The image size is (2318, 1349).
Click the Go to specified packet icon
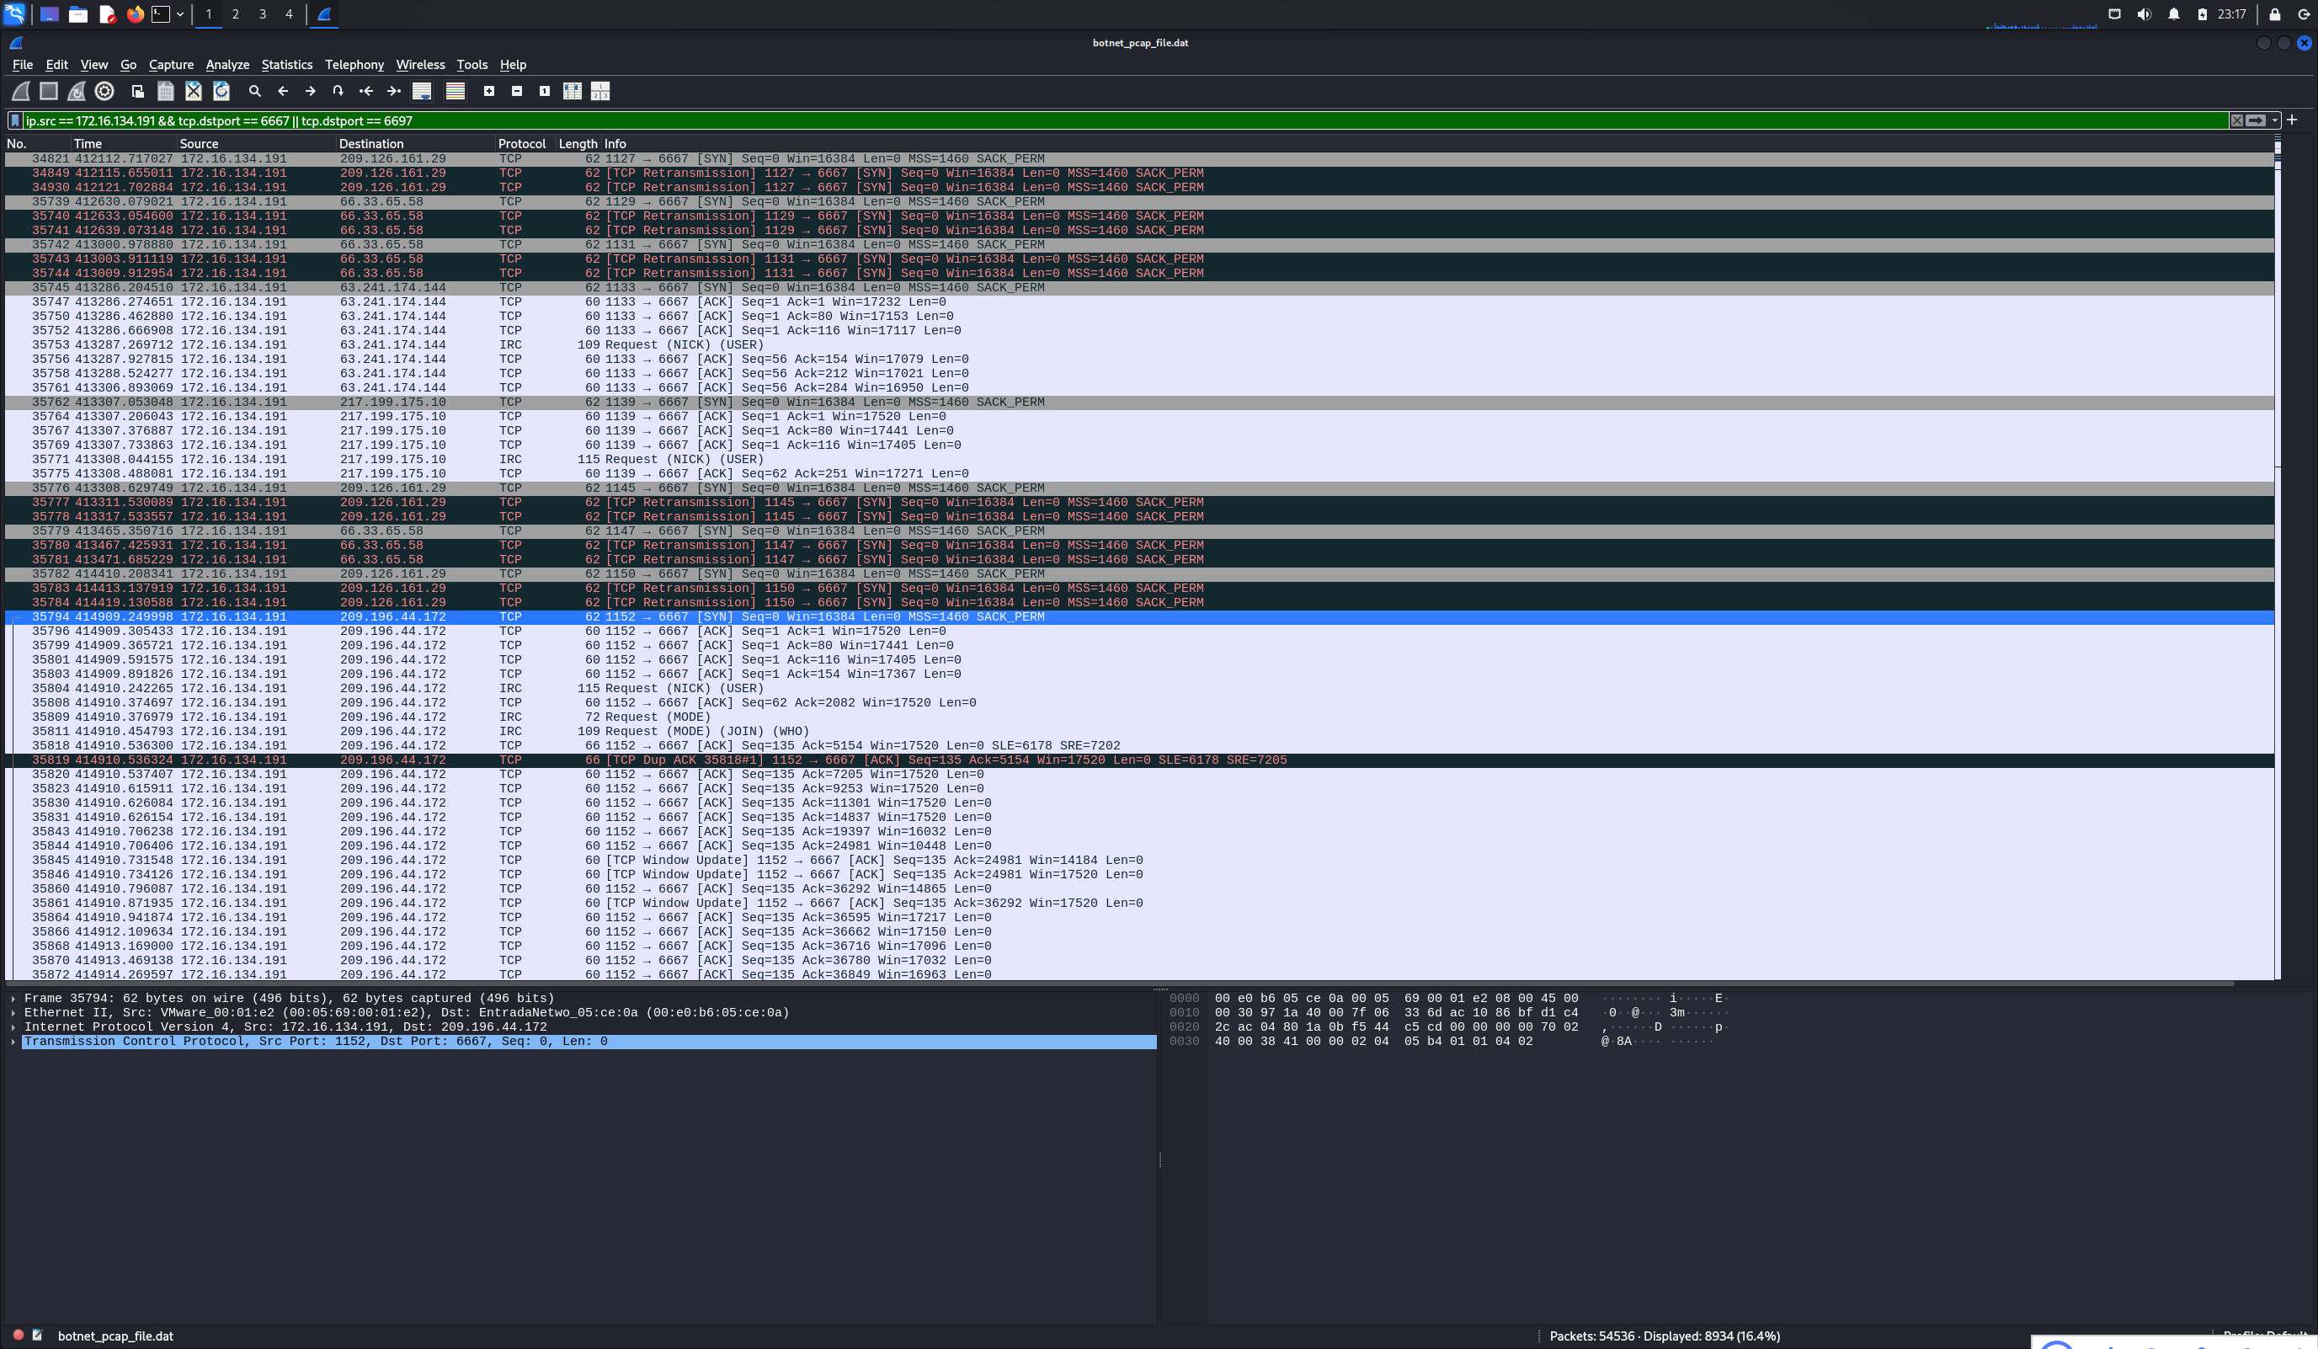click(x=338, y=91)
